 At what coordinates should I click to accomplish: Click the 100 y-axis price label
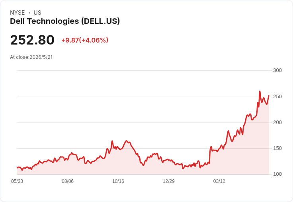point(277,174)
